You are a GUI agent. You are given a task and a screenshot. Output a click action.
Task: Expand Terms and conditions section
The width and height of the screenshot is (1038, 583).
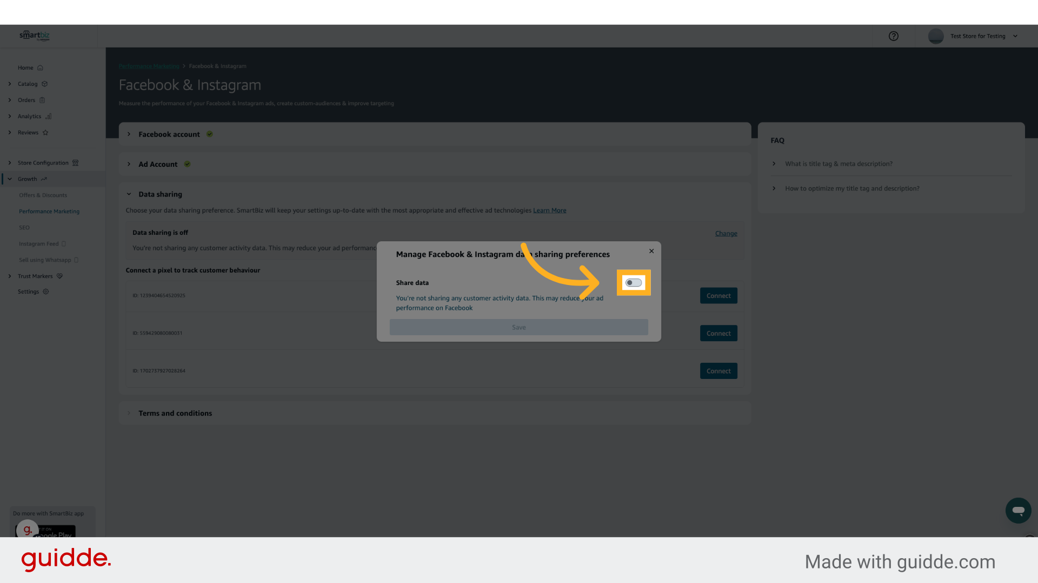[129, 413]
